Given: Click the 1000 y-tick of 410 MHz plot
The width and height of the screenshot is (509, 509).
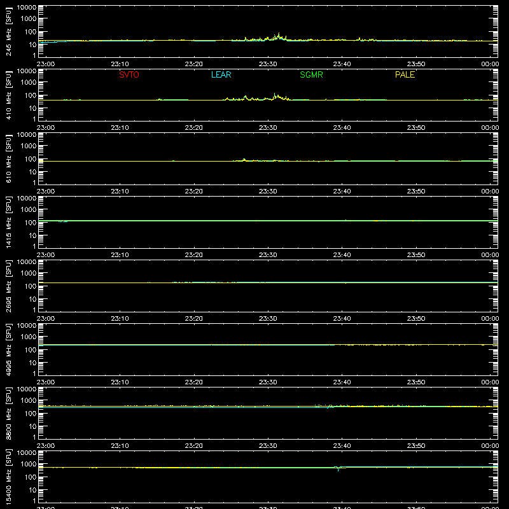Looking at the screenshot, I should tap(29, 83).
